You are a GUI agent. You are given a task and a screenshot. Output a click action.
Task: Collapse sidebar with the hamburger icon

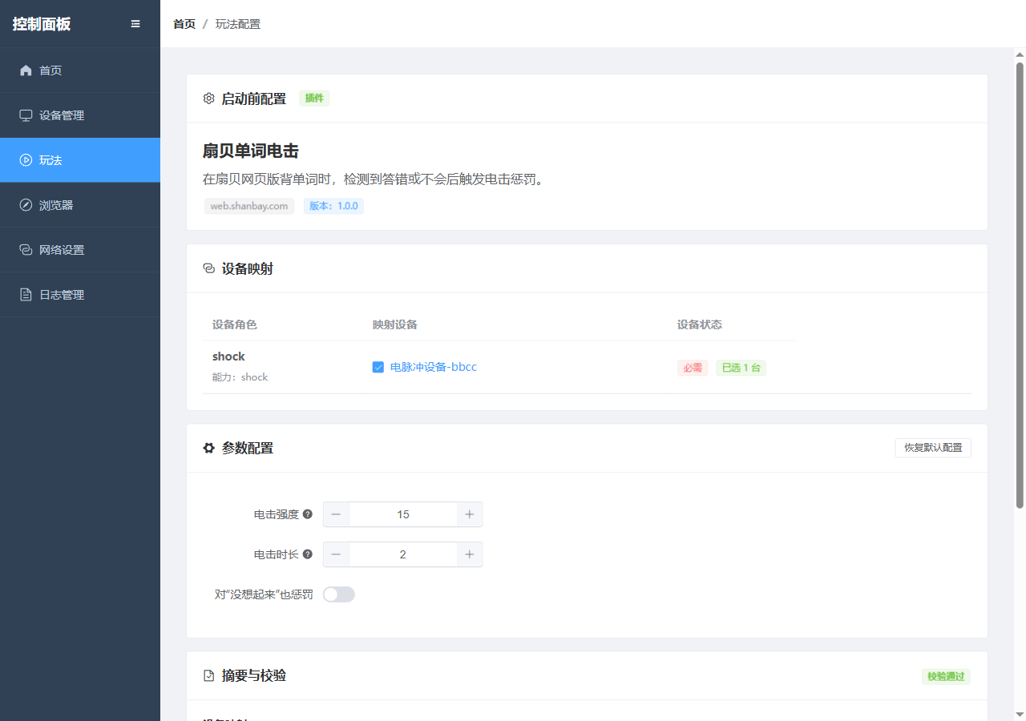point(135,24)
